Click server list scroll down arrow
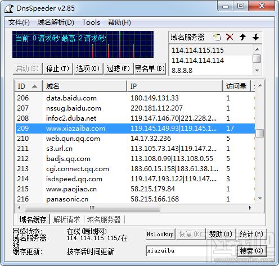Viewport: 279px width, 266px height. coord(257,70)
